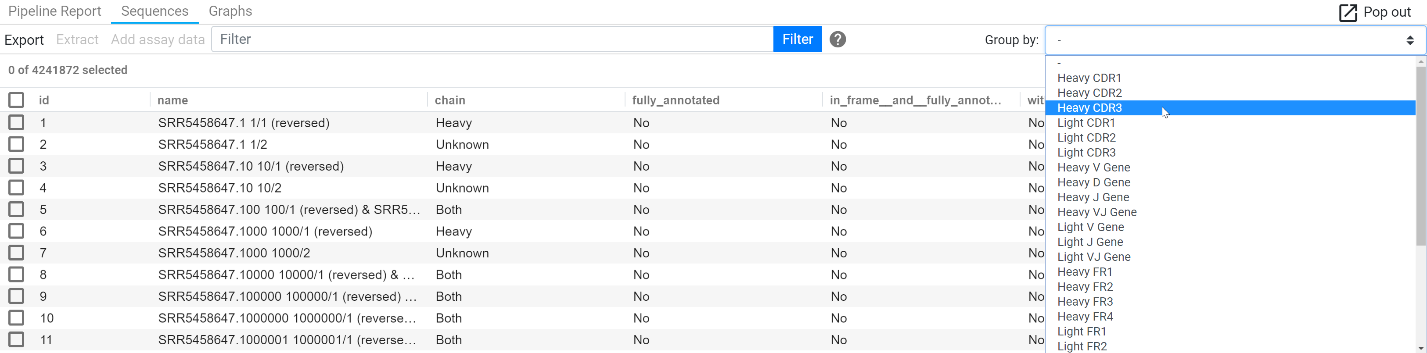Image resolution: width=1427 pixels, height=353 pixels.
Task: Select the checkbox for row 9
Action: (16, 296)
